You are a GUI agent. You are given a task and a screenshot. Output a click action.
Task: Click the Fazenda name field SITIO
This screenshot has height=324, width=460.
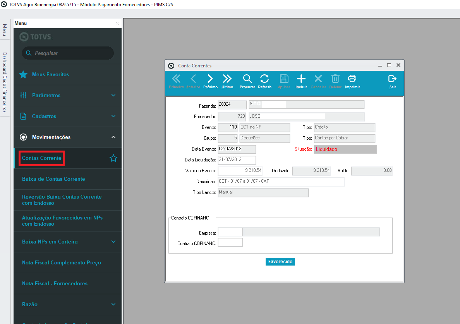point(307,105)
